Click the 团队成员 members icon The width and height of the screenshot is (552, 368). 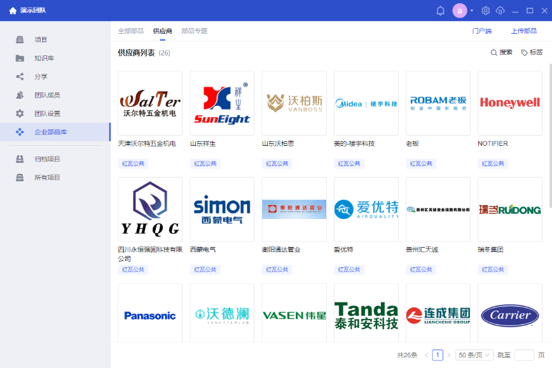point(20,95)
